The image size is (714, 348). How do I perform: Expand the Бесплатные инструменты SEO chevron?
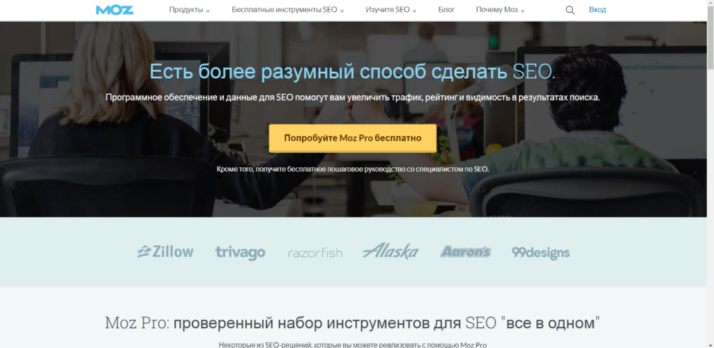pyautogui.click(x=342, y=11)
